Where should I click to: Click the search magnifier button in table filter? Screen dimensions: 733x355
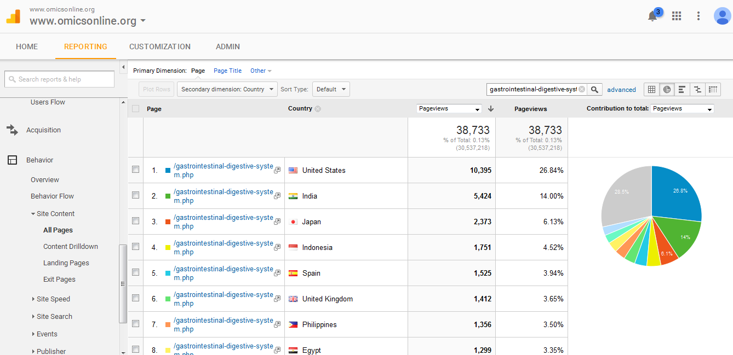click(595, 90)
